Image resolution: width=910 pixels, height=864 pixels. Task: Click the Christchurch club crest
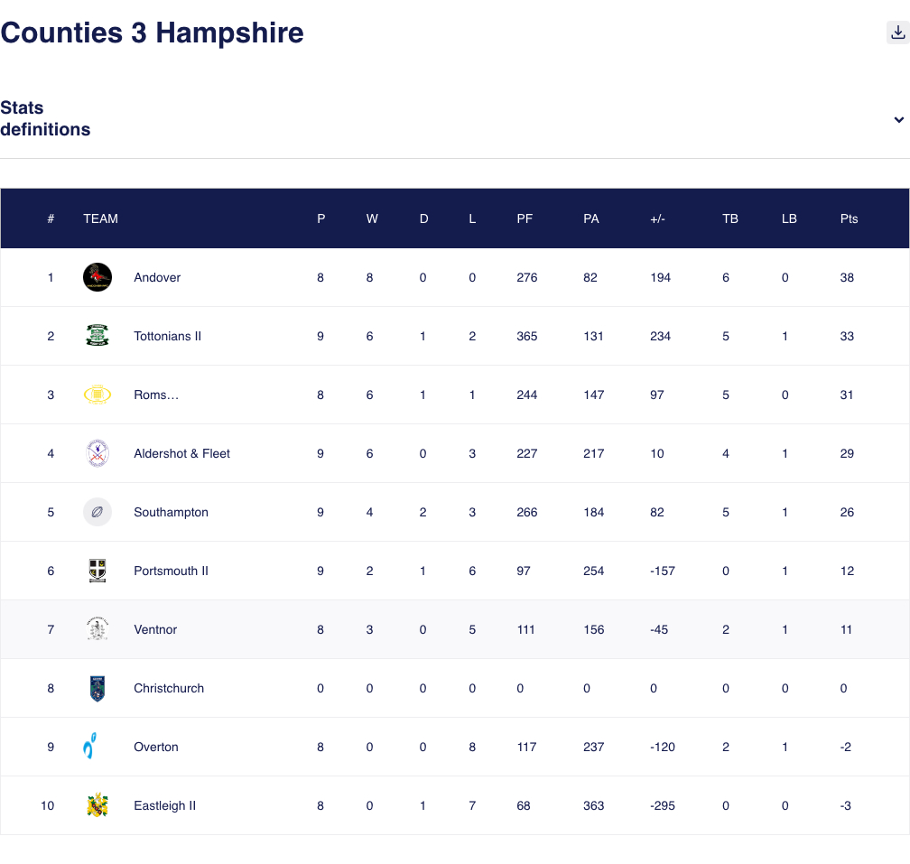pos(97,688)
